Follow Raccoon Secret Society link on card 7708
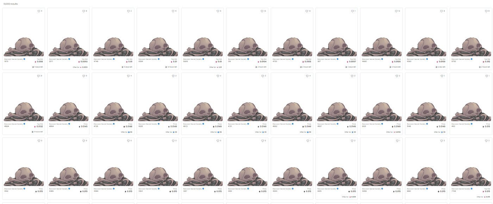Viewport: 493px width, 204px height. tap(461, 189)
